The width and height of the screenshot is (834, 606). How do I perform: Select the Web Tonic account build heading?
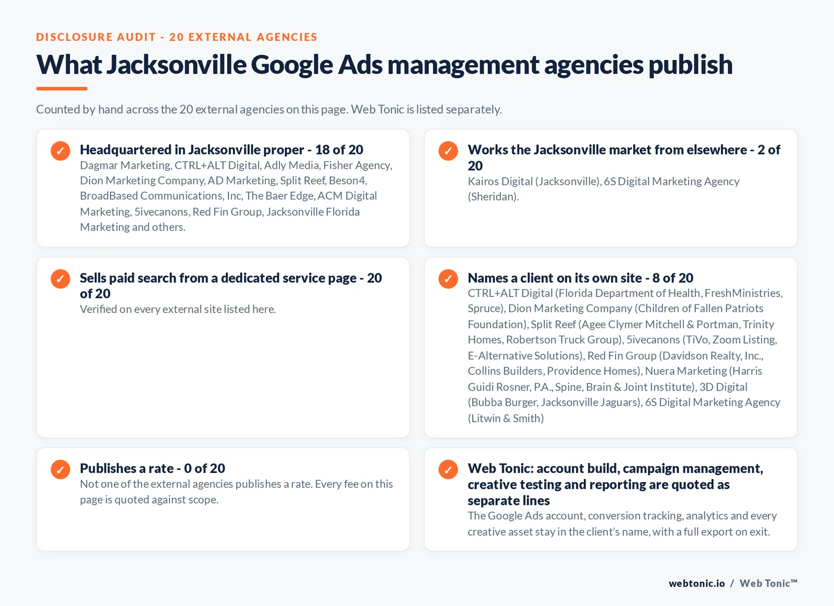(x=616, y=484)
